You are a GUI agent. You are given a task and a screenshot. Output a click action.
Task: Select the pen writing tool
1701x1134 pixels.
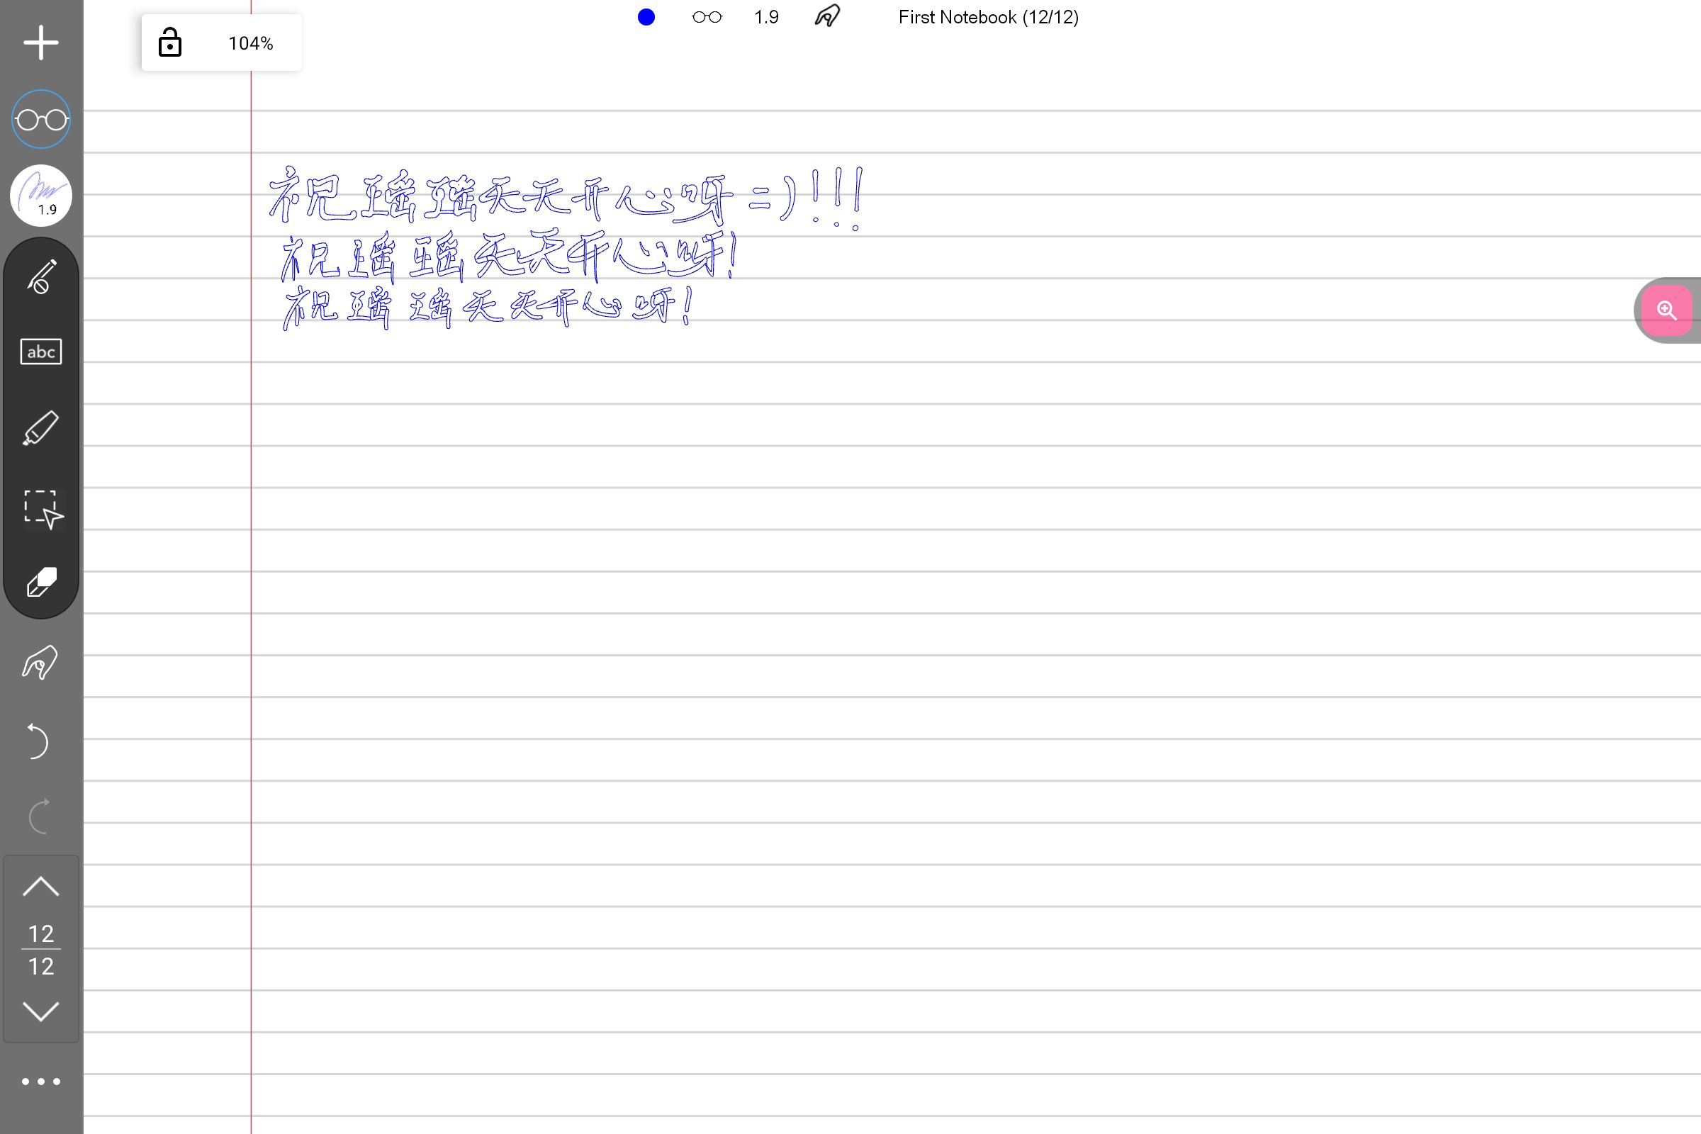coord(41,277)
